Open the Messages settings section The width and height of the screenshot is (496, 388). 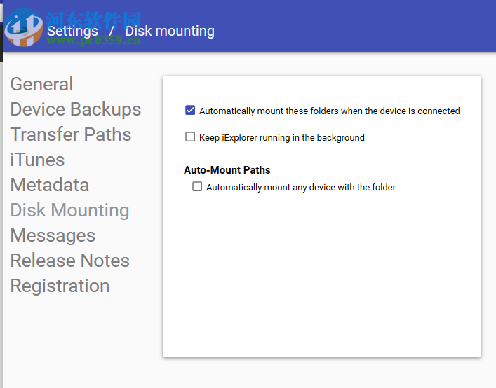[x=53, y=235]
